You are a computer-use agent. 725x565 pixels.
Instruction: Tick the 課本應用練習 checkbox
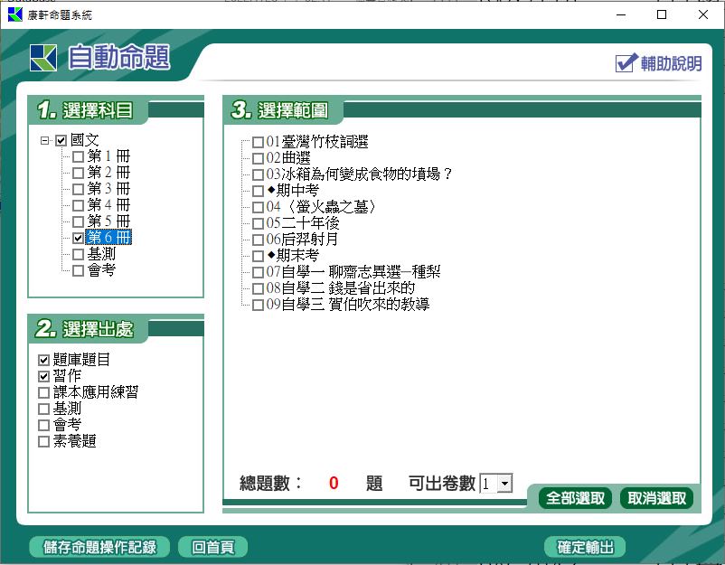pos(44,392)
